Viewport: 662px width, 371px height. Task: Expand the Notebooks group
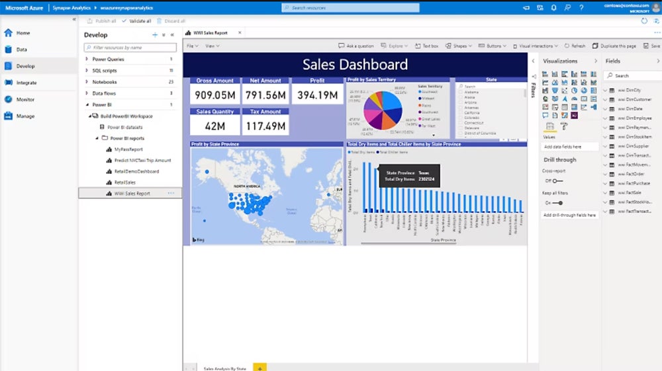tap(87, 82)
